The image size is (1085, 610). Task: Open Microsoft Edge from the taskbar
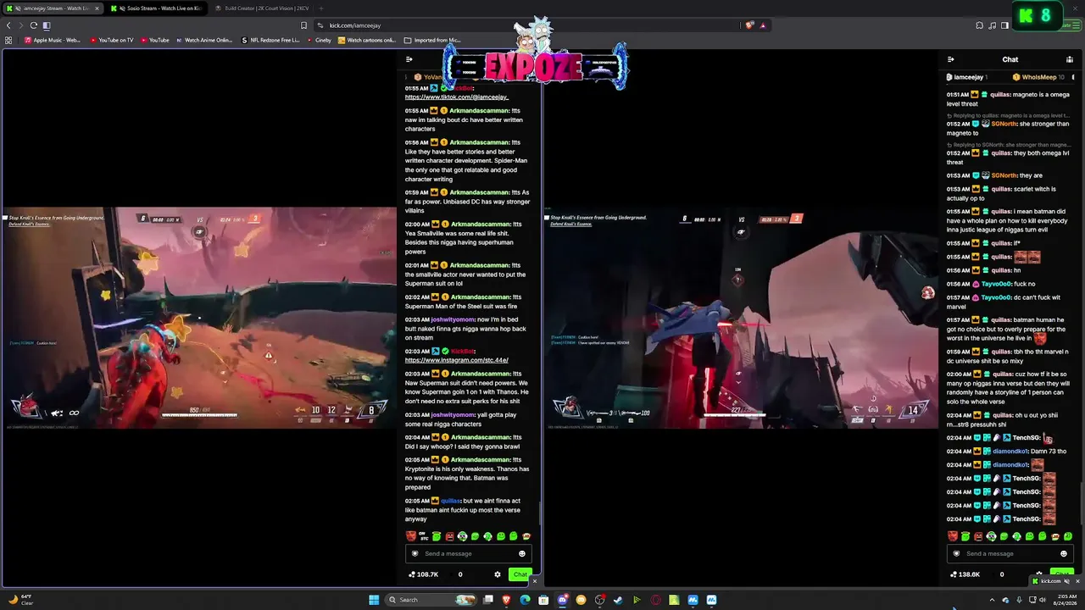pyautogui.click(x=526, y=600)
